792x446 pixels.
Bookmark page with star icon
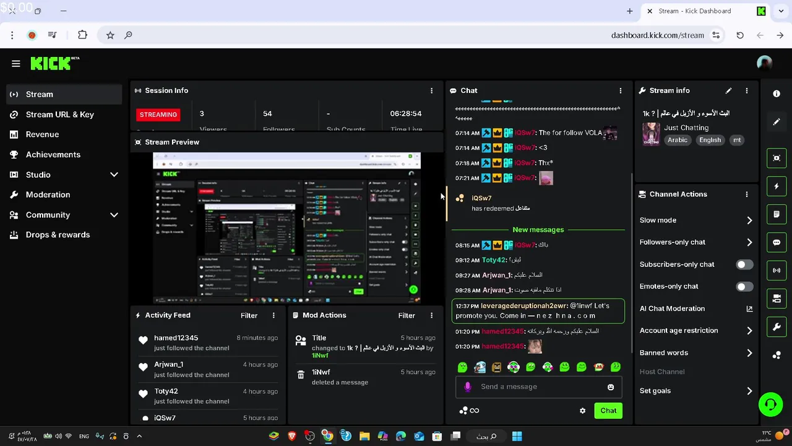tap(110, 35)
